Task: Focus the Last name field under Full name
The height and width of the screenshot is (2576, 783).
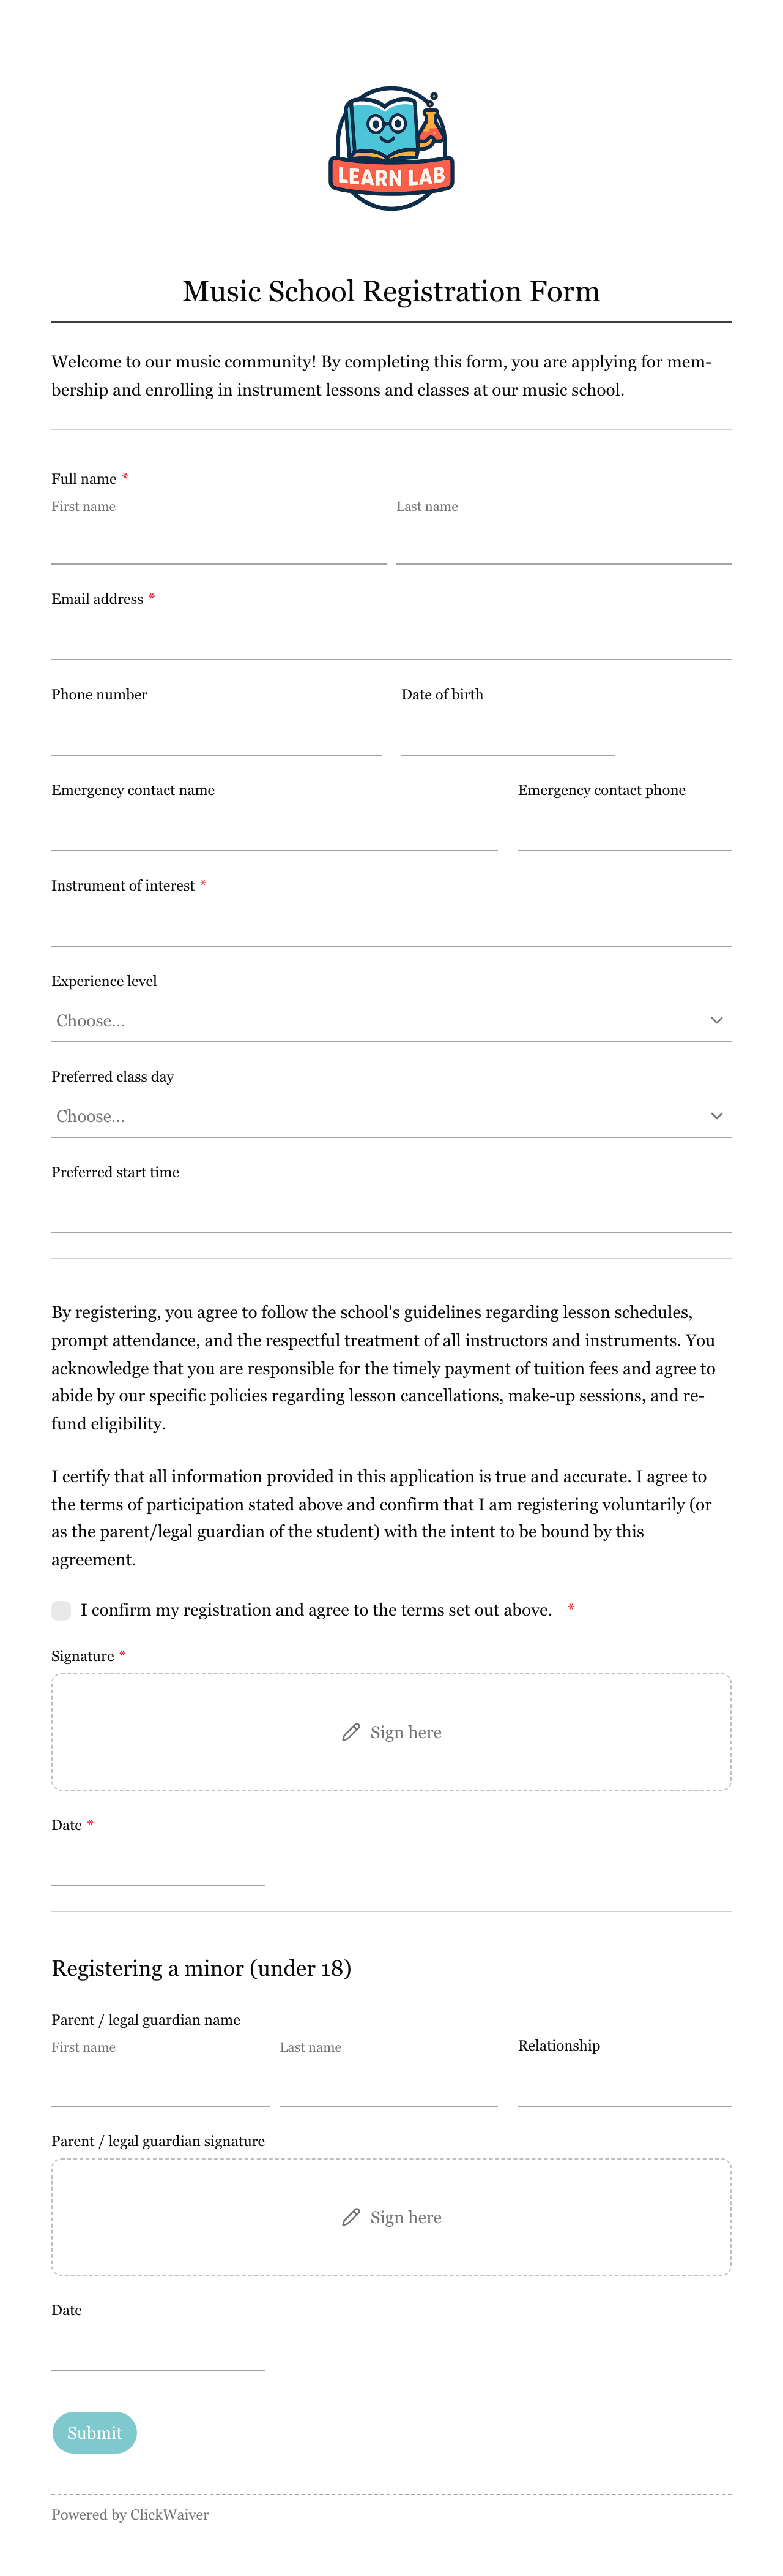Action: click(x=564, y=543)
